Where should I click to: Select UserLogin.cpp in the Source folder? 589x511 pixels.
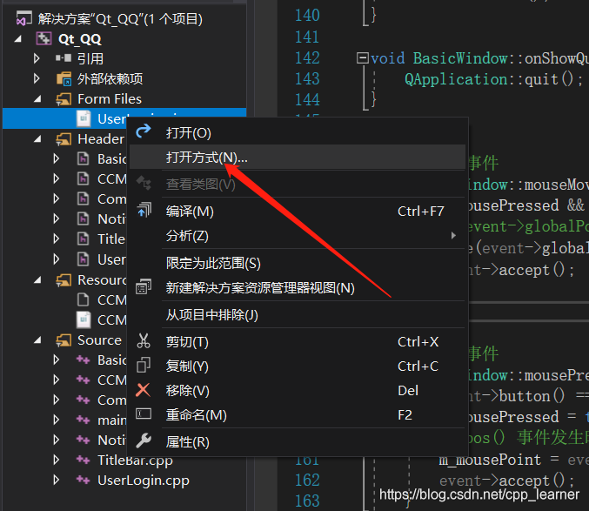coord(144,481)
